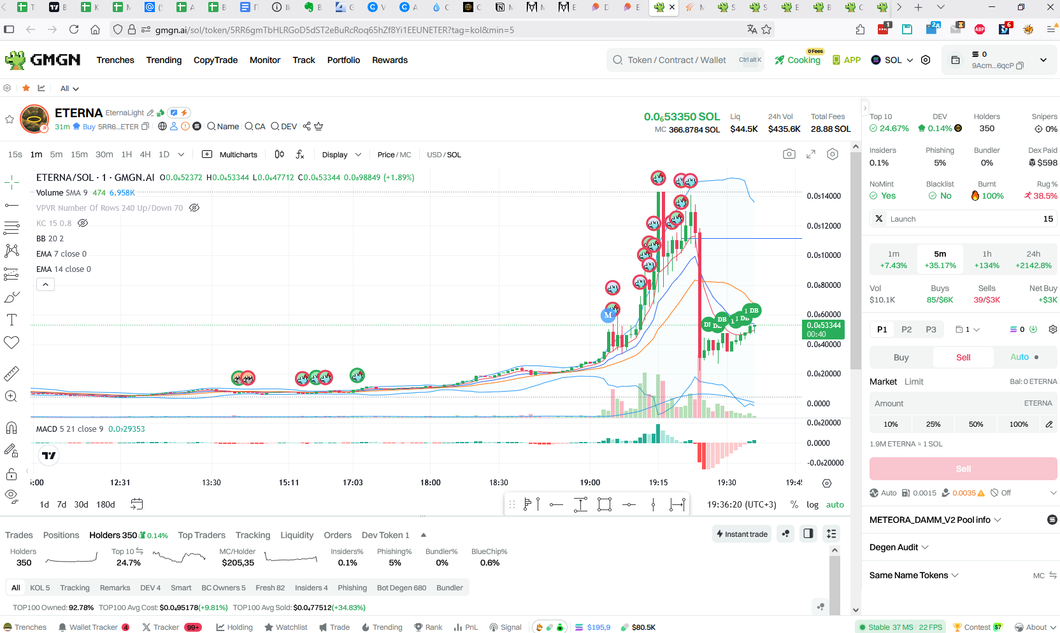
Task: Expand the Degen Audit section
Action: click(x=899, y=547)
